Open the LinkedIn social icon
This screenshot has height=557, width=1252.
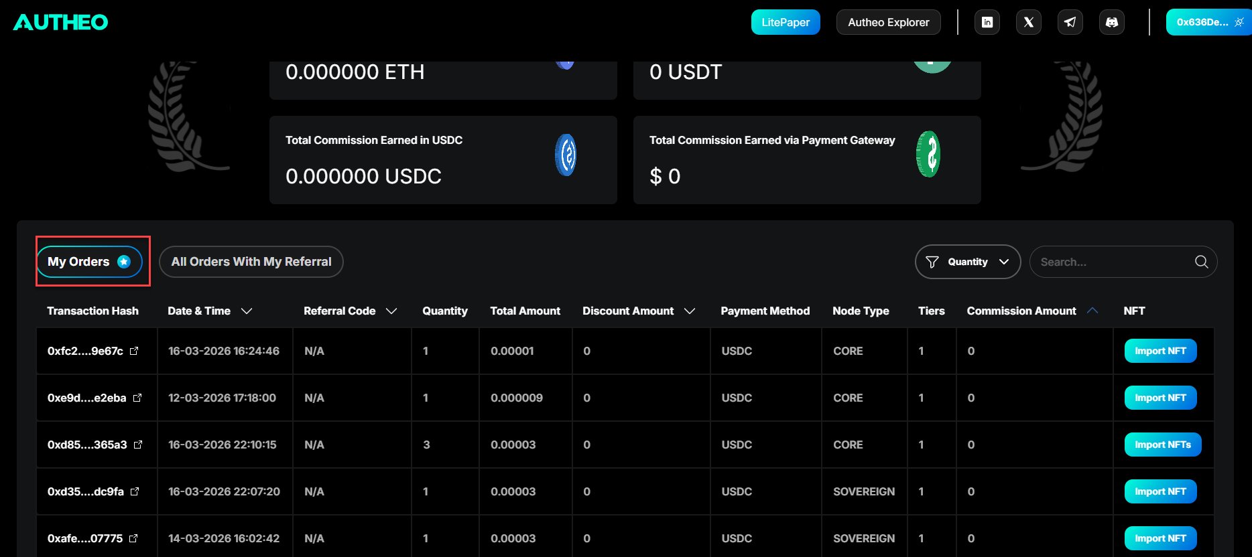[987, 22]
